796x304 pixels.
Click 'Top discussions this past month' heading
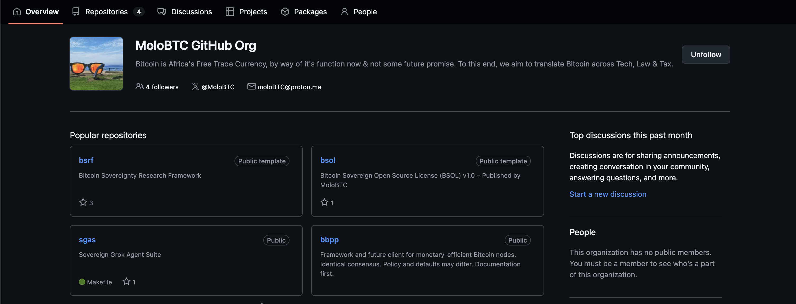(x=631, y=135)
